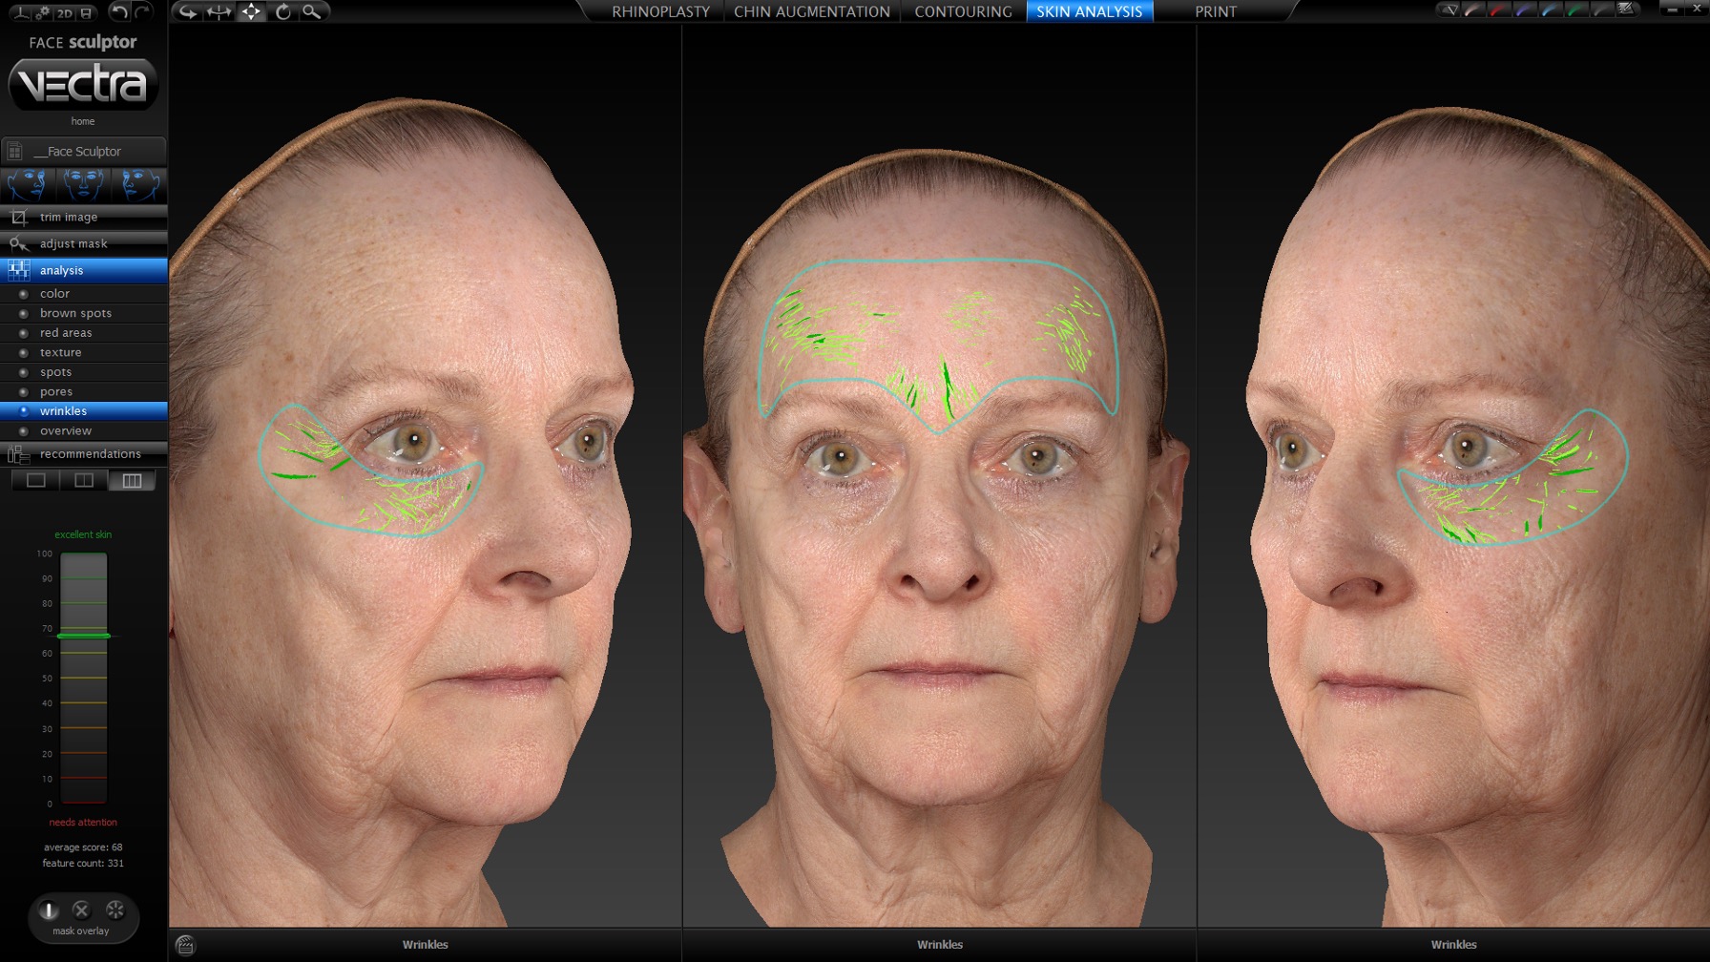The width and height of the screenshot is (1710, 962).
Task: Click the undo arrow icon
Action: (x=119, y=11)
